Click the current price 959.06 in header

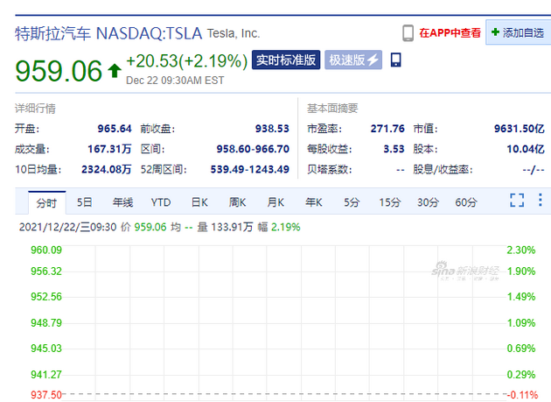click(59, 71)
